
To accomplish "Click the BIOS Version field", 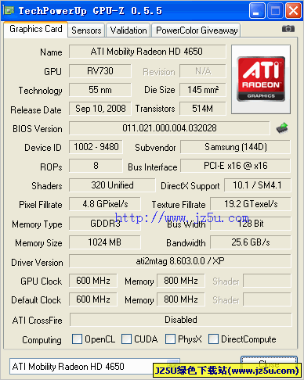I will [169, 128].
